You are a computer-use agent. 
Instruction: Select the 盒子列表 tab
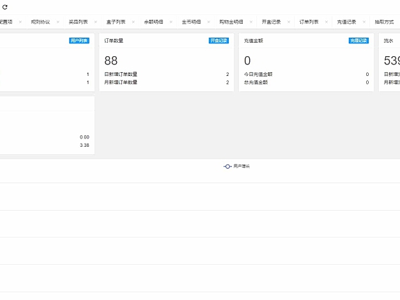tap(116, 22)
